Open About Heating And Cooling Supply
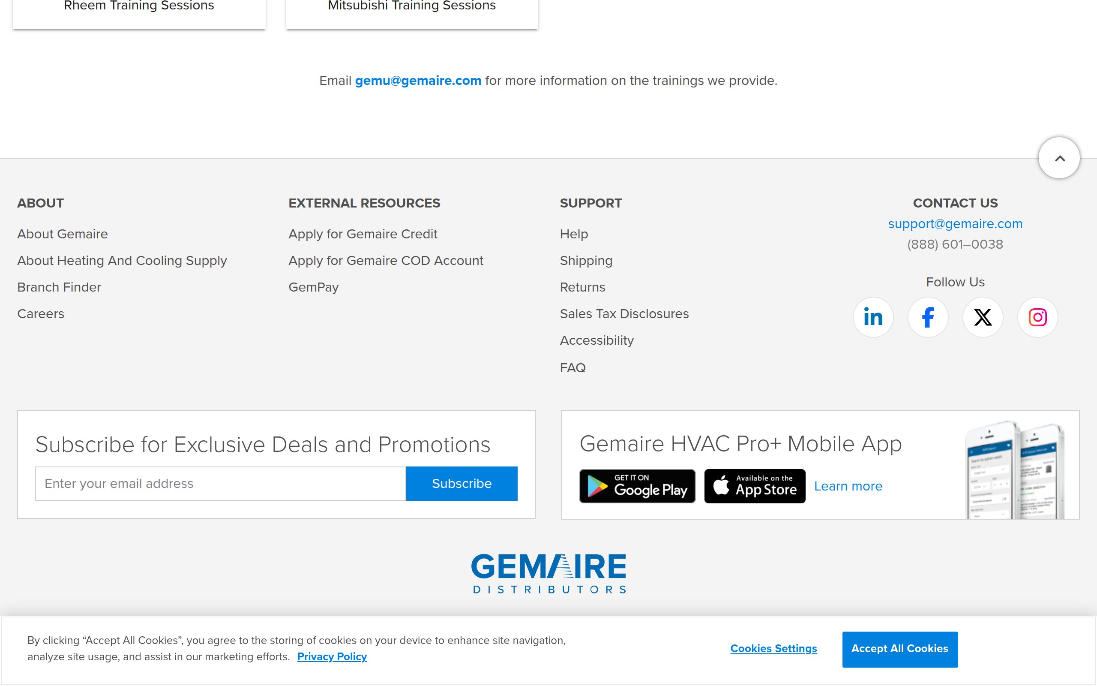The height and width of the screenshot is (686, 1097). pos(122,261)
